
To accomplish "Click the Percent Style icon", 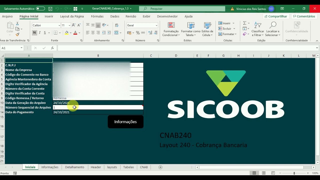I will 138,33.
